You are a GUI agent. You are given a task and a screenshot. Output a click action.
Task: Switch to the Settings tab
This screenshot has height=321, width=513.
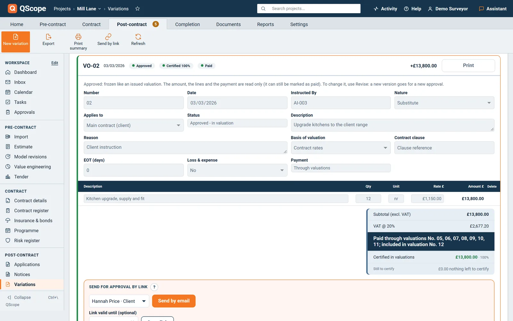point(299,24)
